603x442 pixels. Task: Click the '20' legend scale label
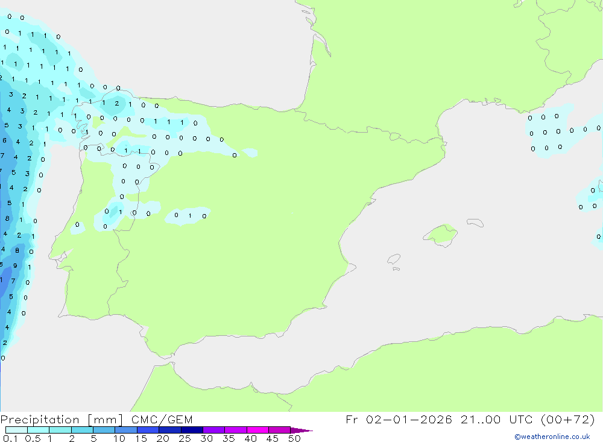[x=163, y=438]
